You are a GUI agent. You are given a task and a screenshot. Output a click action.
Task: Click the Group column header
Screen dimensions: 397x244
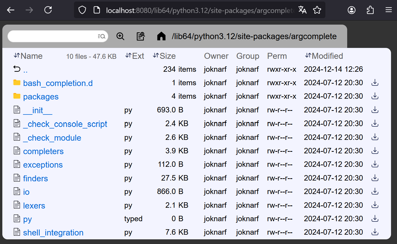[x=248, y=56]
